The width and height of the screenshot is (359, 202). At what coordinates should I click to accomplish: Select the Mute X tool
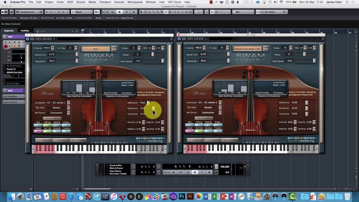[166, 12]
